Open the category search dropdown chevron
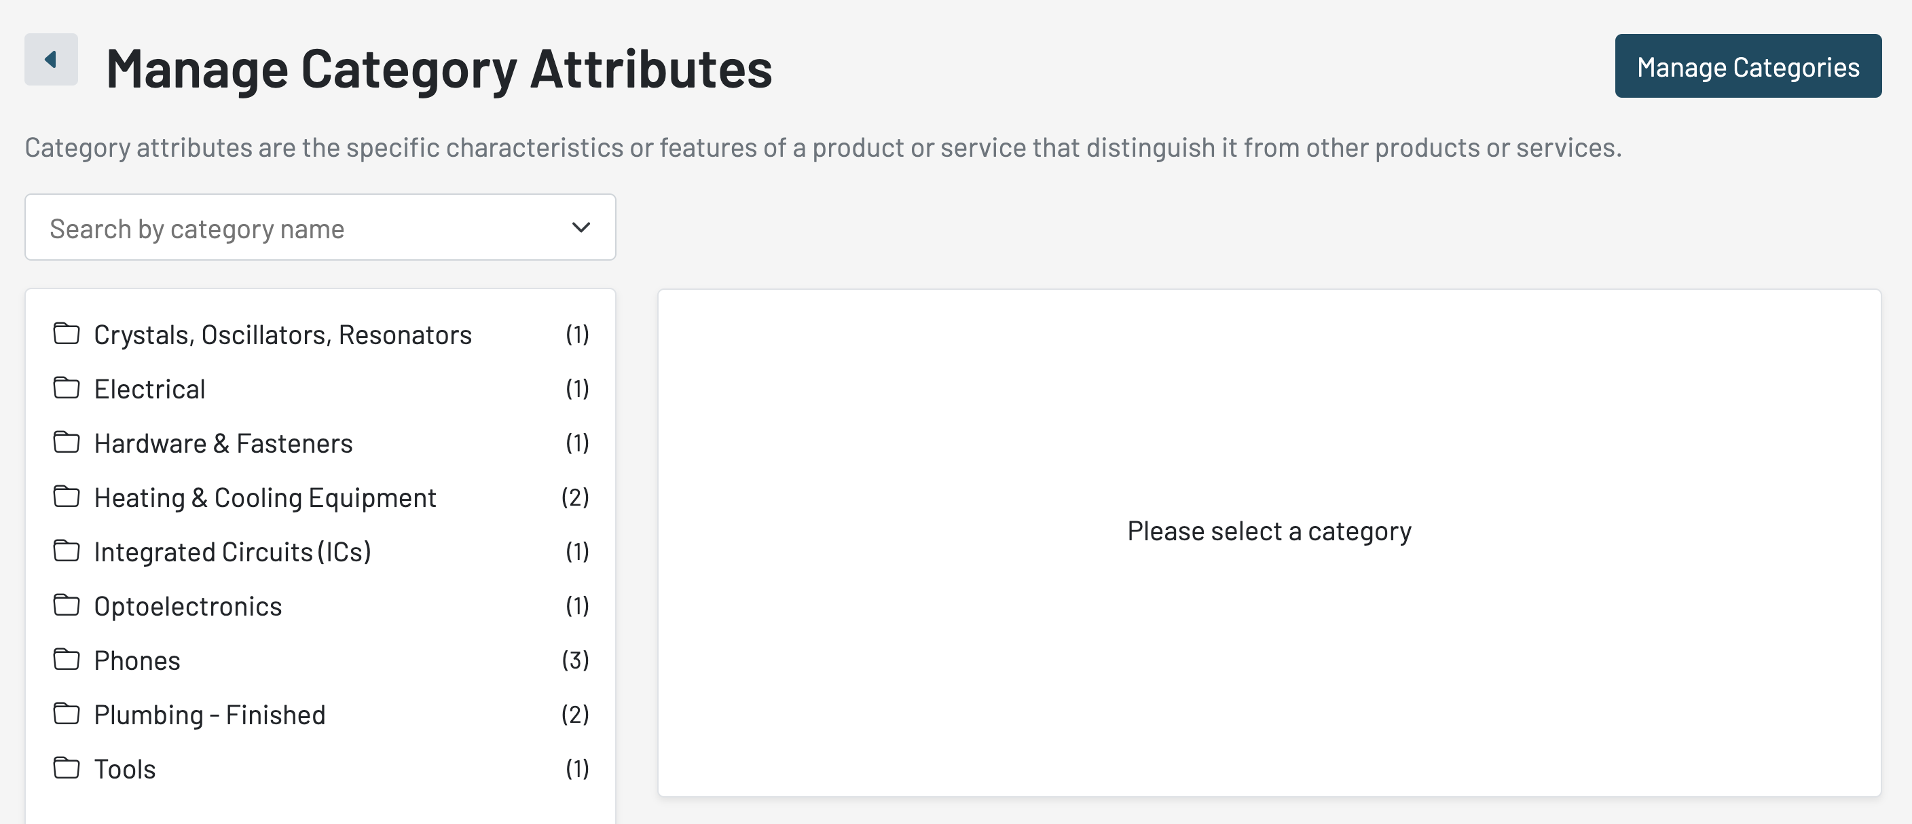Viewport: 1912px width, 824px height. (x=581, y=227)
